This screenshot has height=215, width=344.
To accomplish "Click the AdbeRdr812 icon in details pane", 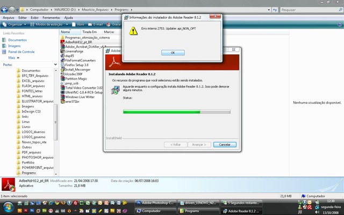I will pos(9,185).
